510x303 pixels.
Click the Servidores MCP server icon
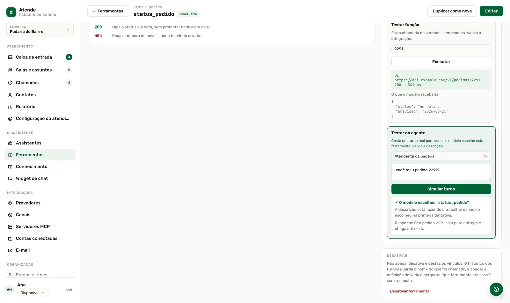point(10,226)
